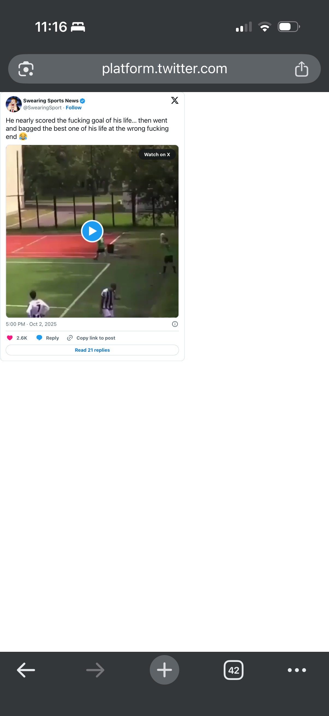Go back with the left arrow
329x716 pixels.
[x=26, y=670]
